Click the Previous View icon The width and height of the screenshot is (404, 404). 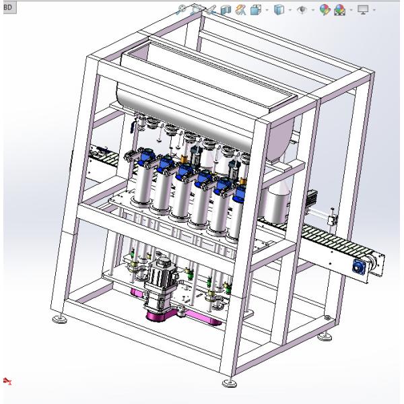click(209, 10)
